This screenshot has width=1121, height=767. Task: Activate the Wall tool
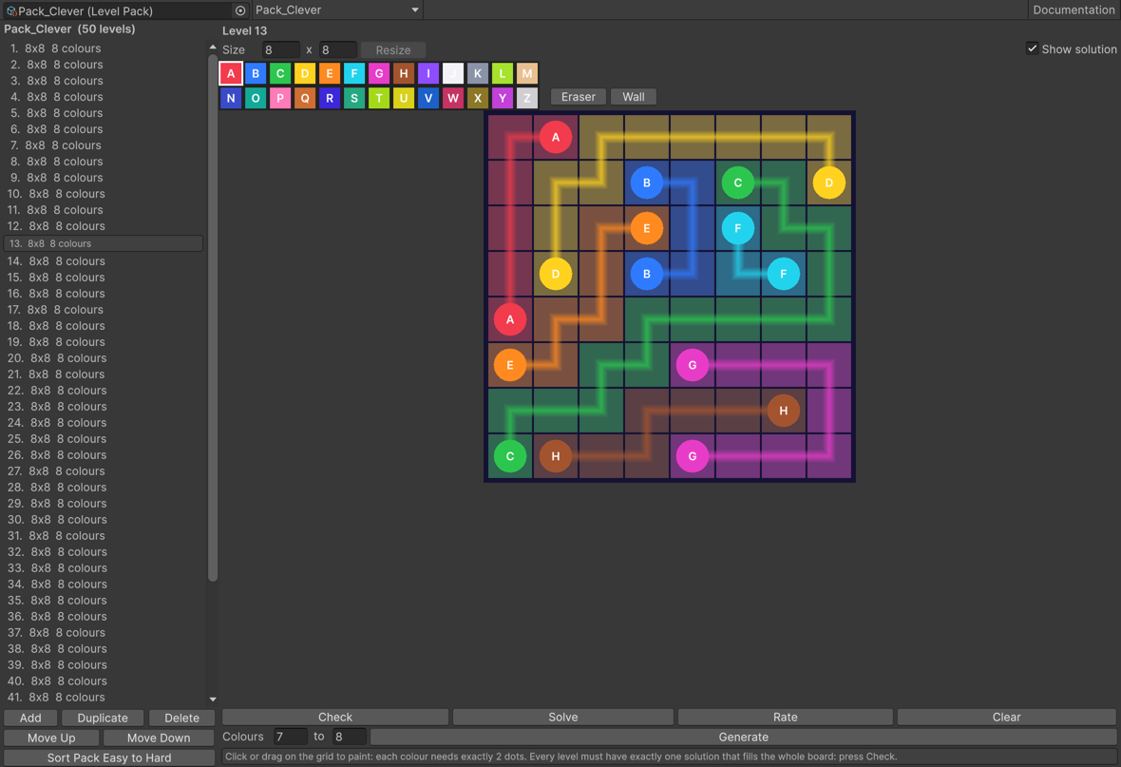click(x=634, y=97)
